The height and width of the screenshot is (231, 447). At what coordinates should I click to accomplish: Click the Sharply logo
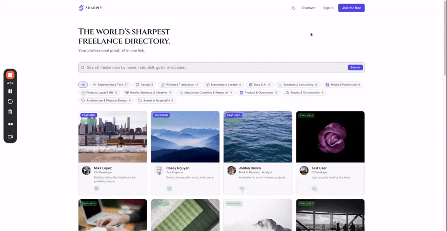pyautogui.click(x=90, y=8)
